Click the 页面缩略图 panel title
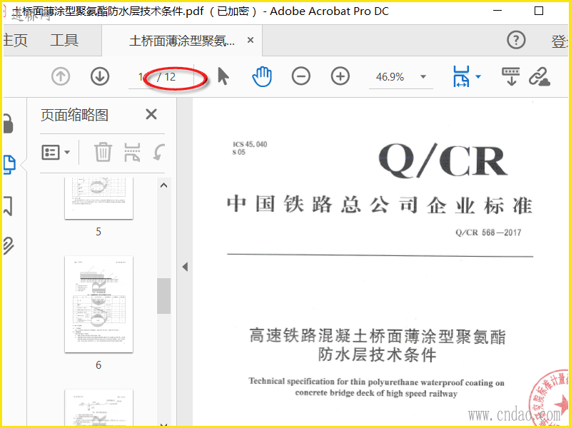The width and height of the screenshot is (571, 428). 74,115
